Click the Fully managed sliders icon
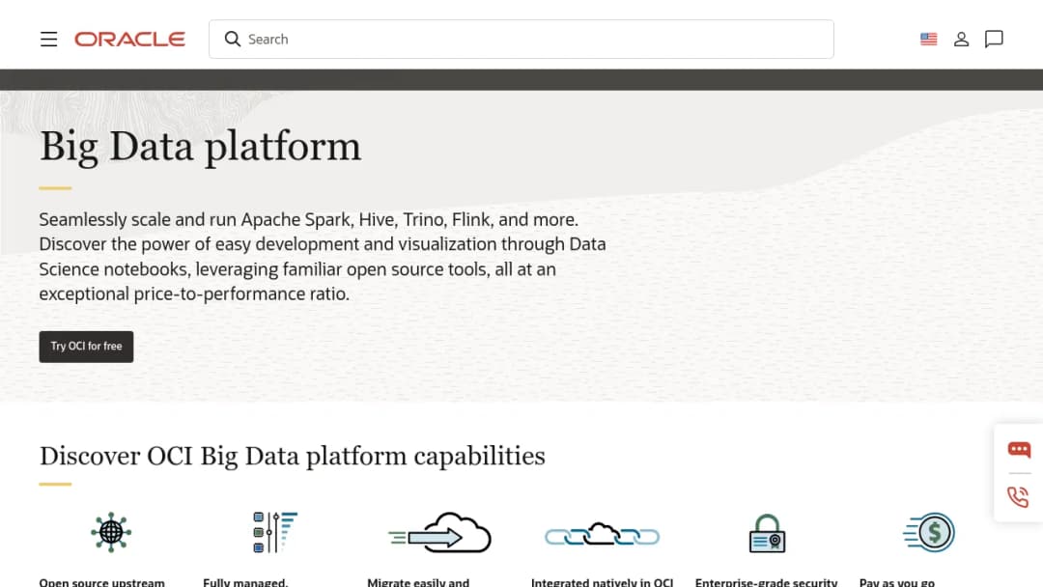 (x=274, y=532)
